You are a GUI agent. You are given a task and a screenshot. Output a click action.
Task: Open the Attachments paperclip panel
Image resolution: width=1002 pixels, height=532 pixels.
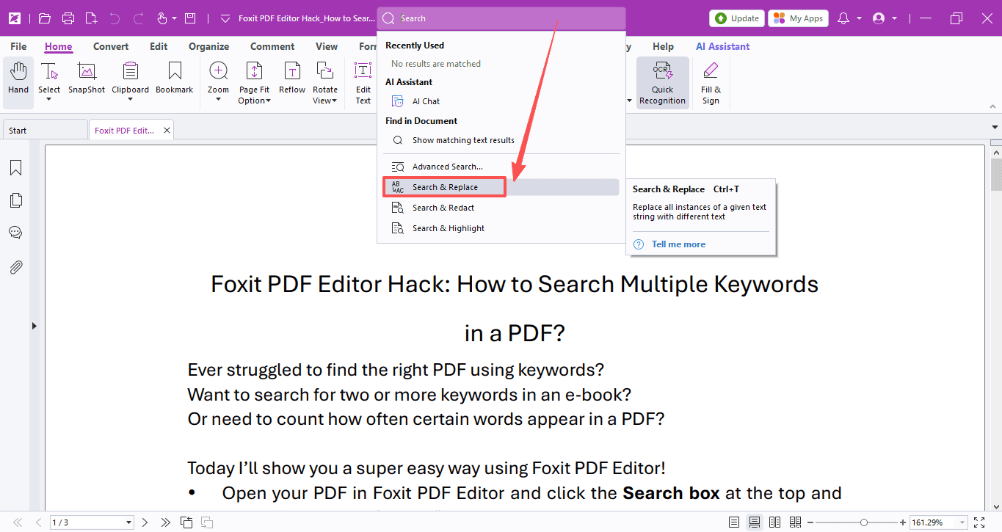pyautogui.click(x=15, y=267)
